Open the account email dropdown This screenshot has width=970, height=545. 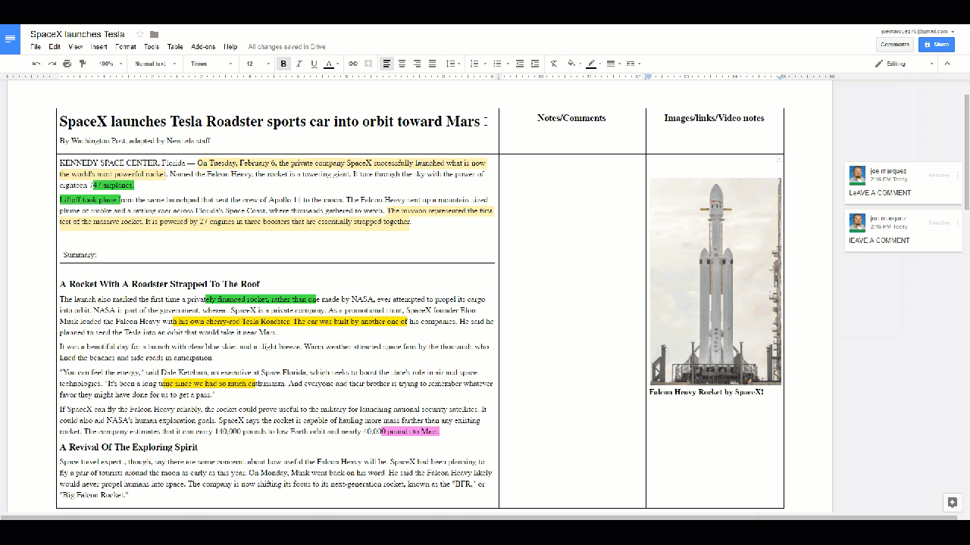pos(918,32)
